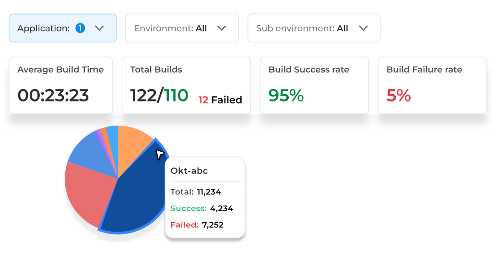This screenshot has width=496, height=257.
Task: Click the "12 Failed" builds link
Action: (x=220, y=100)
